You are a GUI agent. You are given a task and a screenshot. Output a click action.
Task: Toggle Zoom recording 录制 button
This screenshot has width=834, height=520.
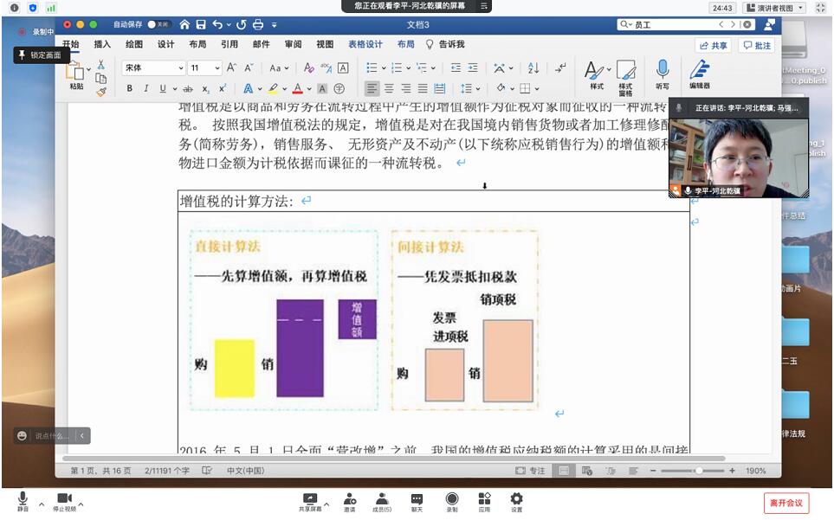click(x=451, y=502)
